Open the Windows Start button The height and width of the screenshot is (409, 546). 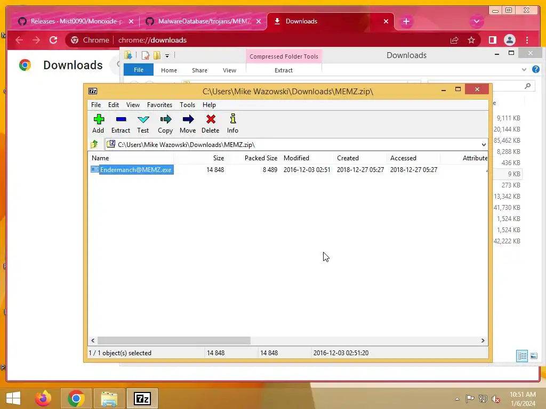(x=13, y=398)
